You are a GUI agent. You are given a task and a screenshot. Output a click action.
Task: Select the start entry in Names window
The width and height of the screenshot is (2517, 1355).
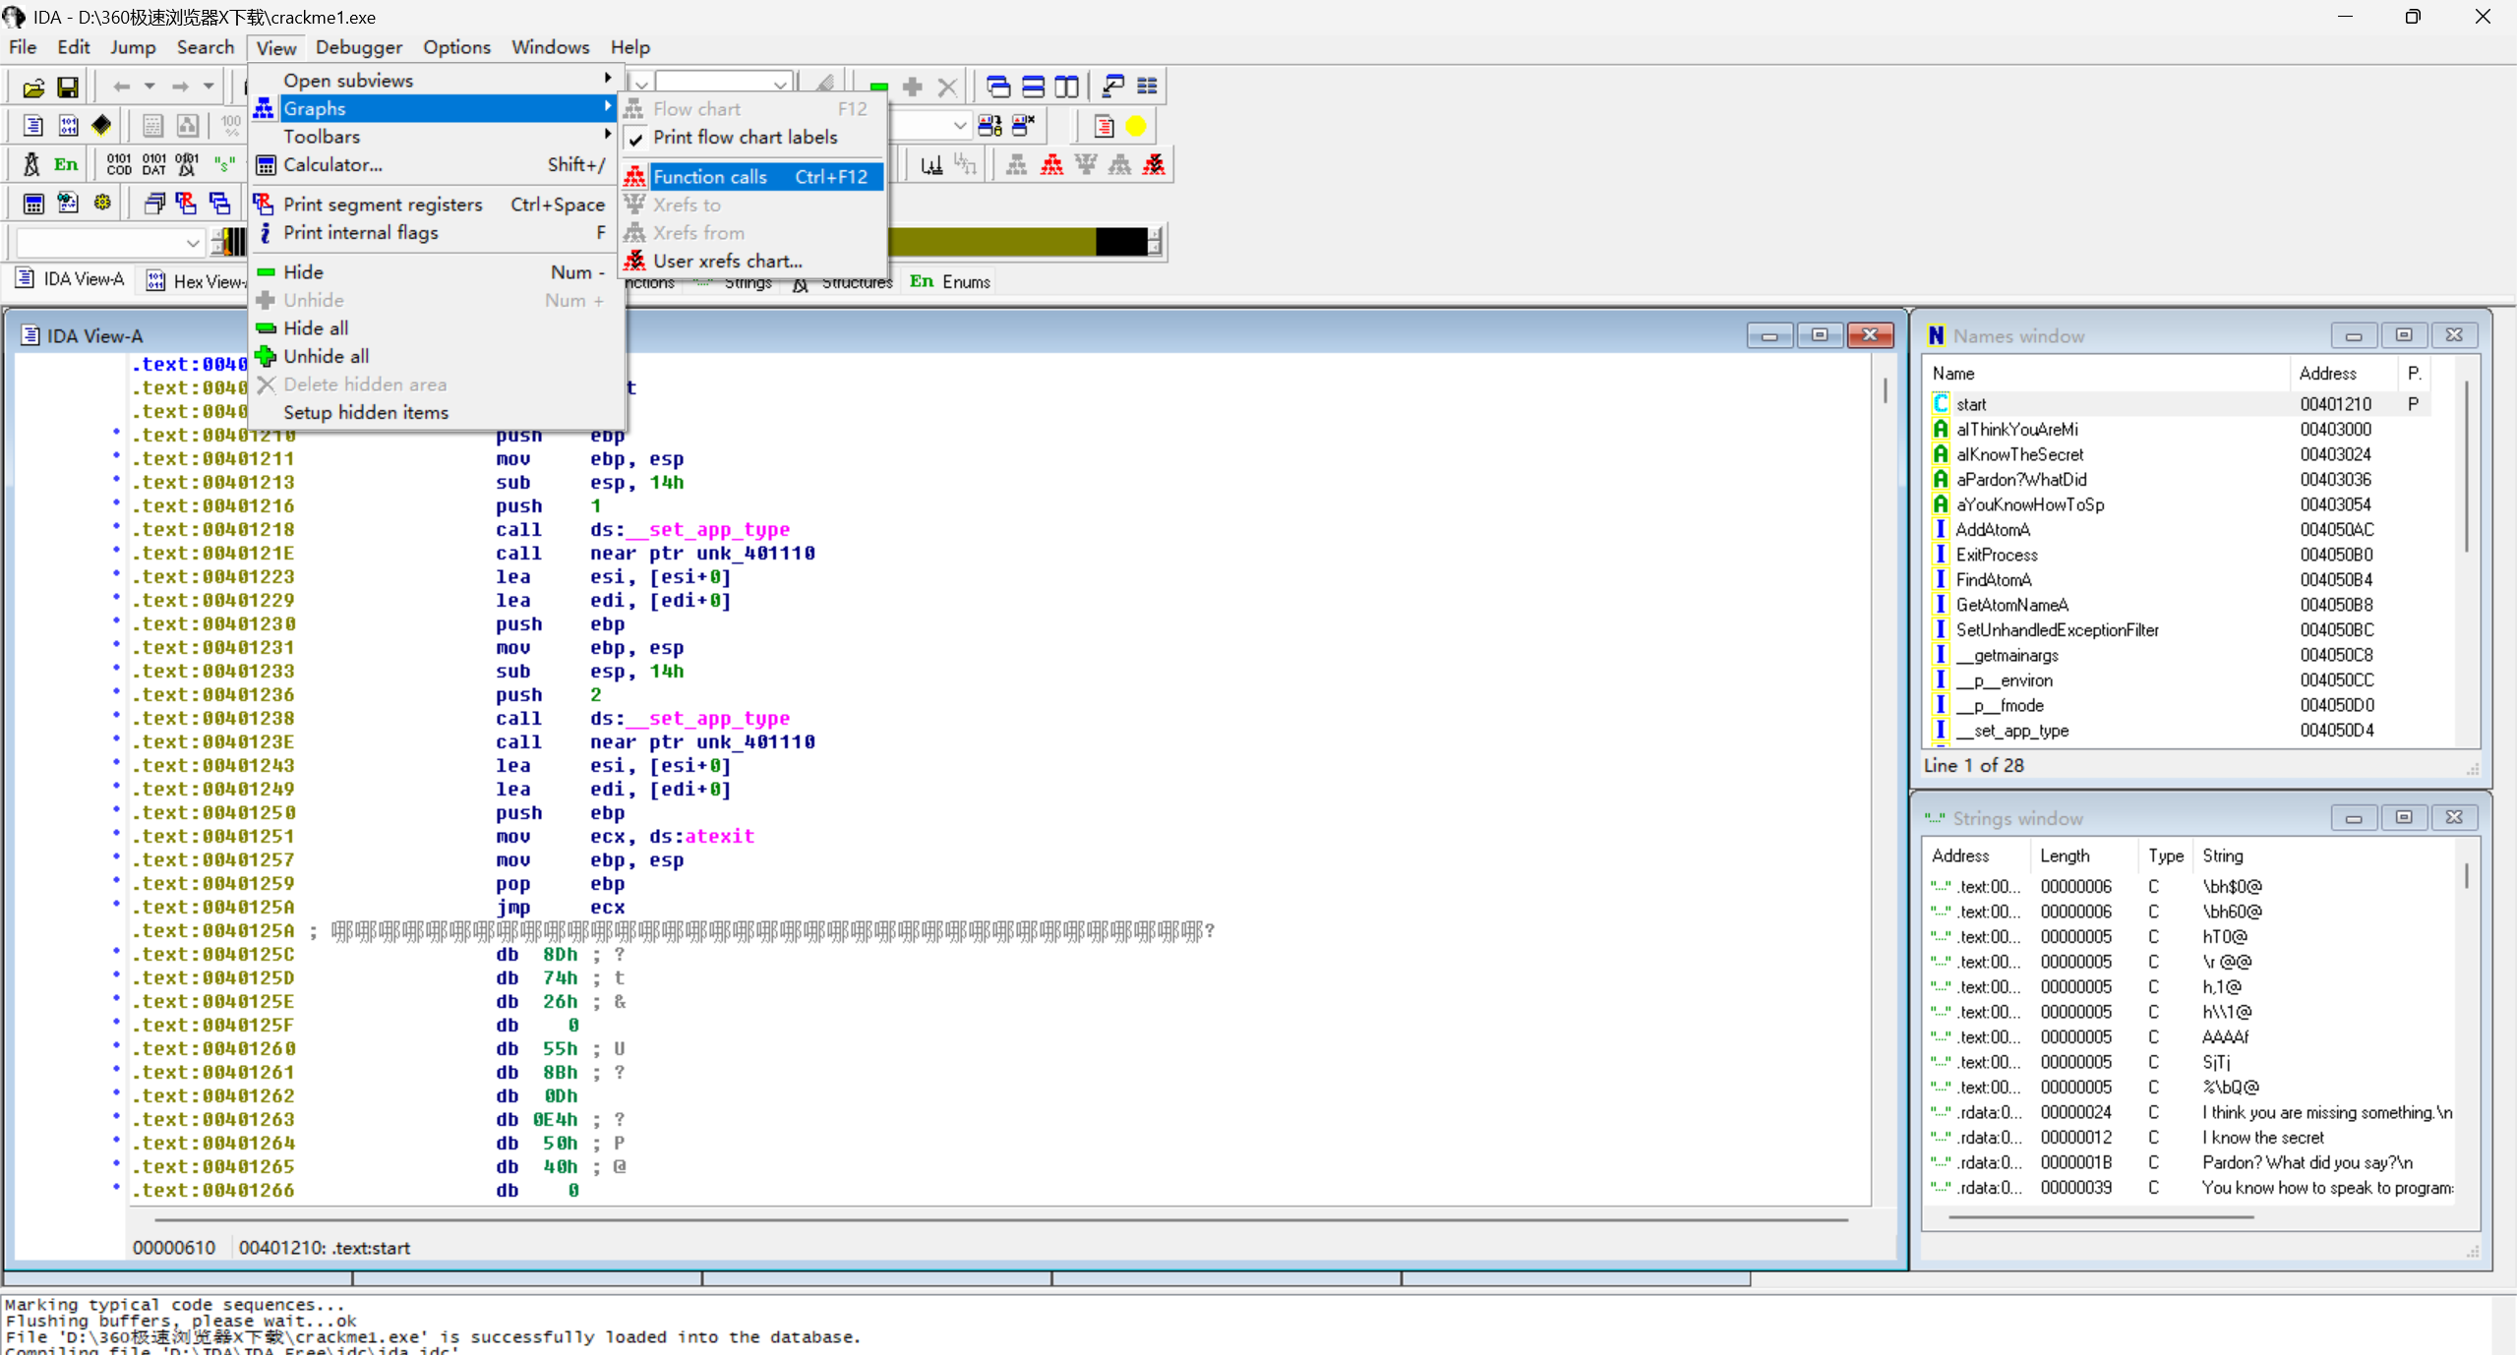pyautogui.click(x=1971, y=404)
